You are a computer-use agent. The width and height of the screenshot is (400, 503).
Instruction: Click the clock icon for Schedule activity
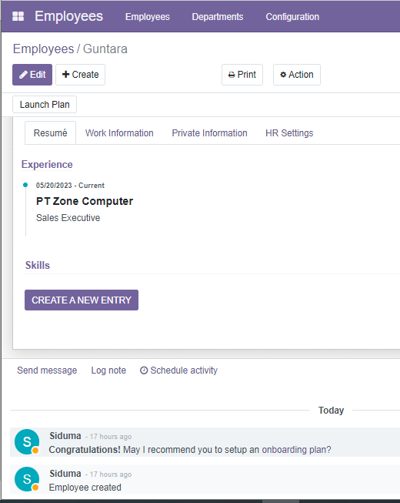144,371
